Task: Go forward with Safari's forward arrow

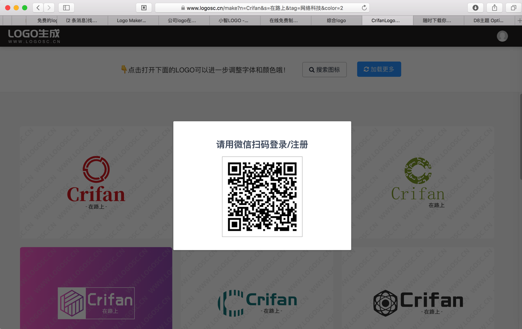Action: [x=49, y=8]
